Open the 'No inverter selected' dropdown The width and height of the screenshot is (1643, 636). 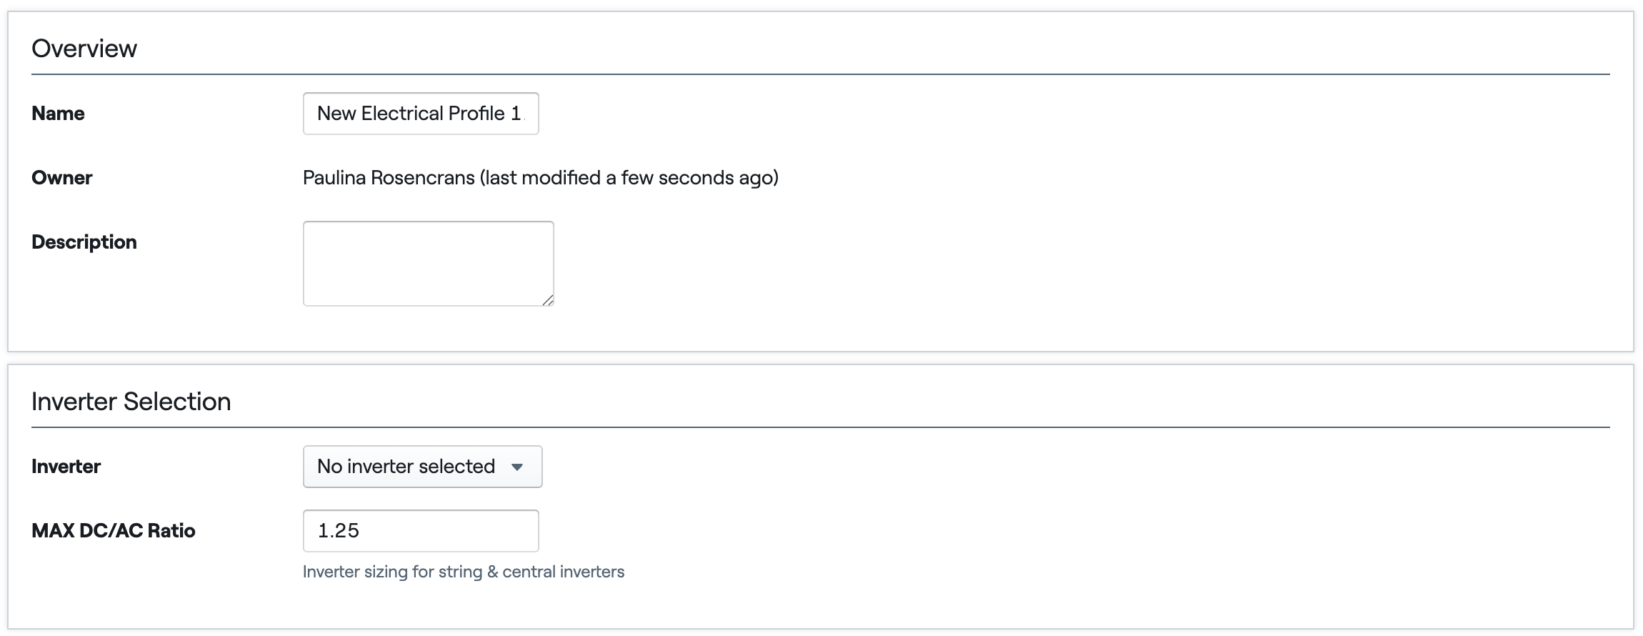click(x=422, y=467)
